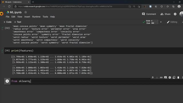This screenshot has width=183, height=103.
Task: Move cell up with arrow icon
Action: pos(153,78)
